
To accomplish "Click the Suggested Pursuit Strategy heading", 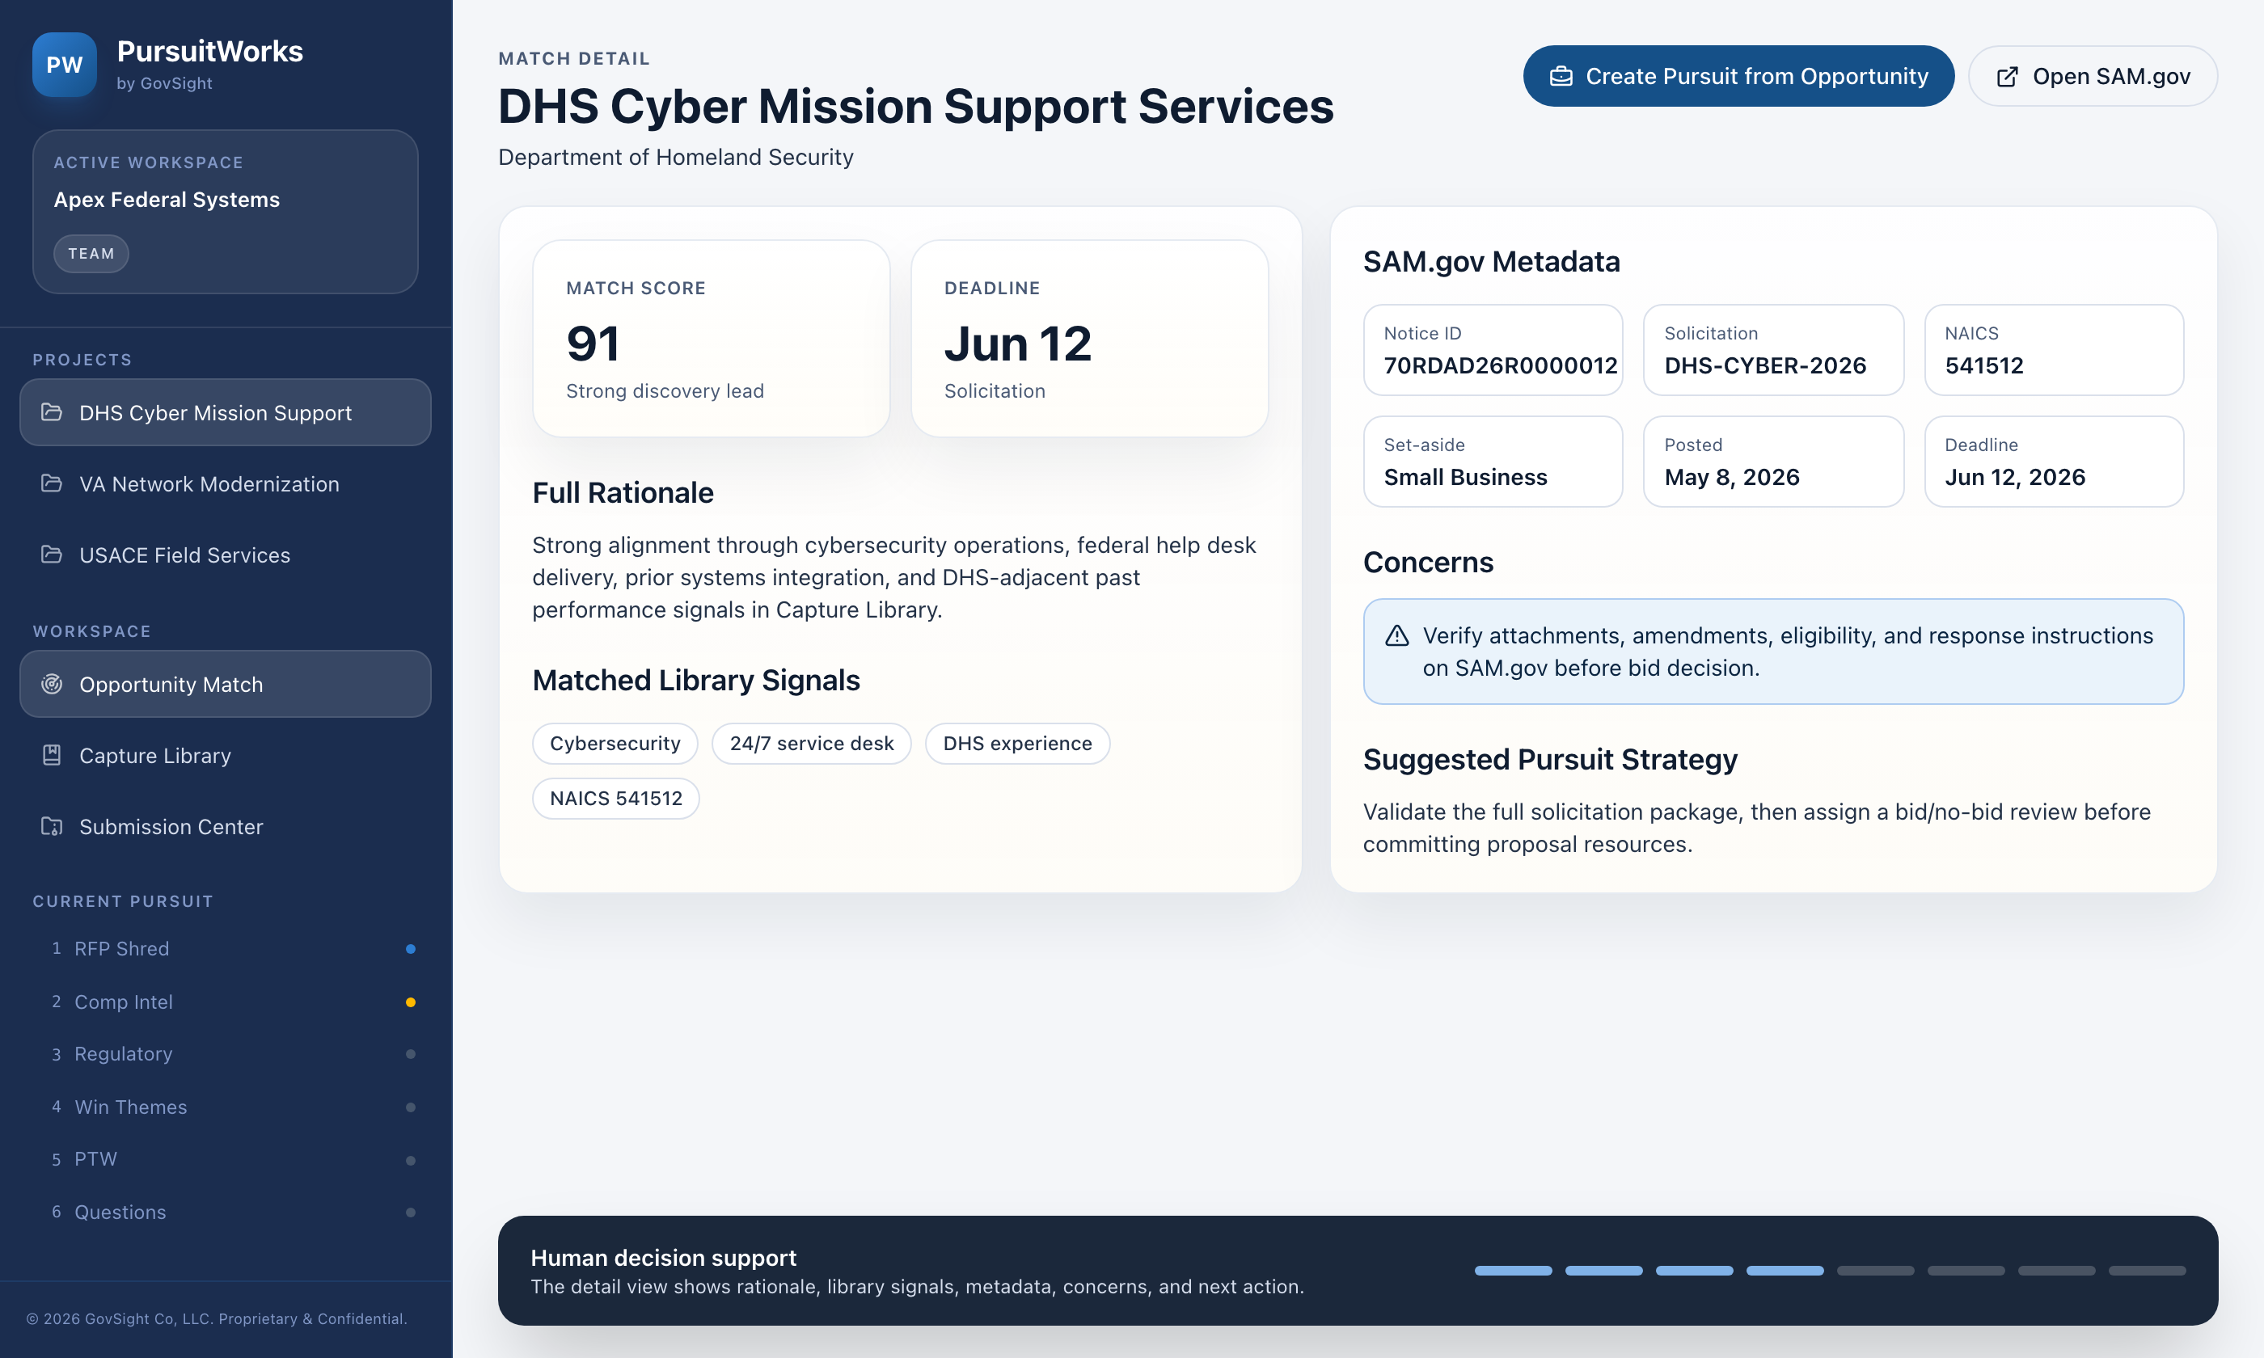I will [x=1549, y=760].
